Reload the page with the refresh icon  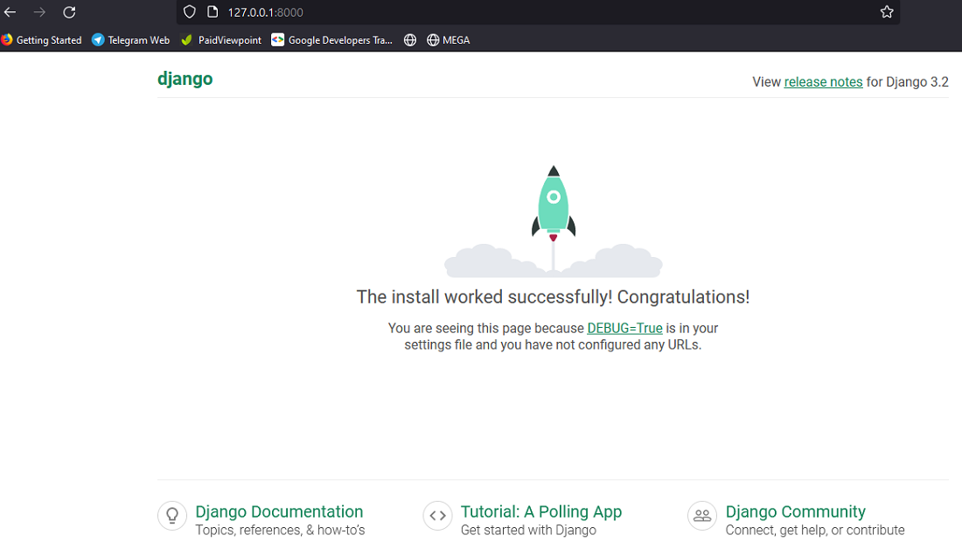[x=69, y=11]
